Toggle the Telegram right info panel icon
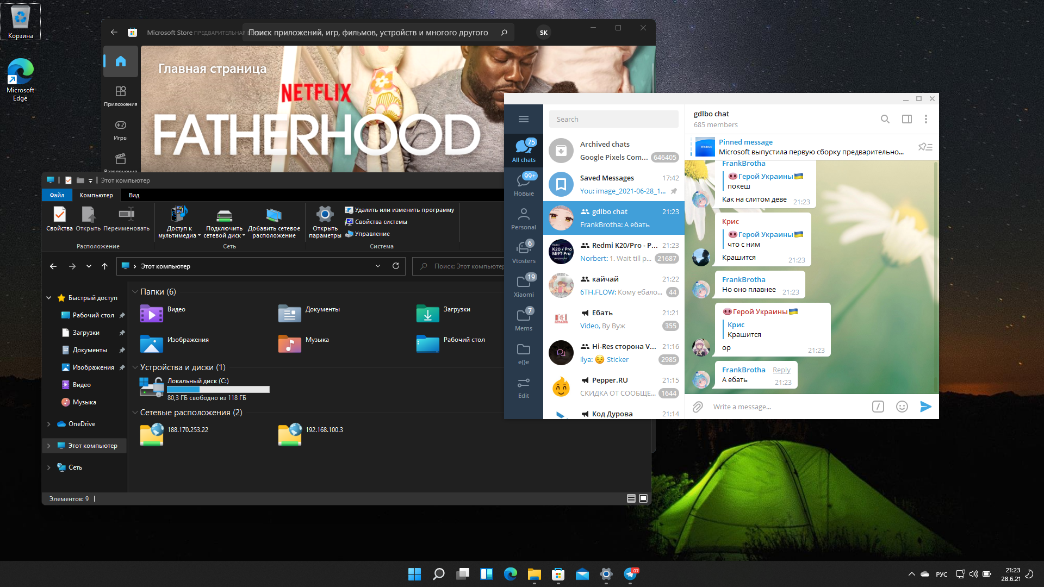This screenshot has height=587, width=1044. [x=907, y=119]
